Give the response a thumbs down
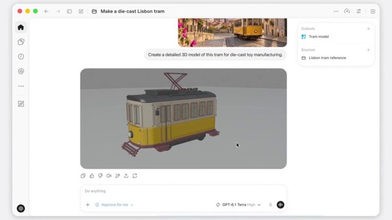Screen dimensions: 392x220 (x=100, y=176)
